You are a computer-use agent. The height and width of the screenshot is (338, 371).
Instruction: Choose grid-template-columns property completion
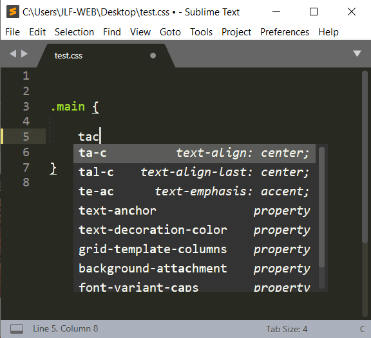195,250
